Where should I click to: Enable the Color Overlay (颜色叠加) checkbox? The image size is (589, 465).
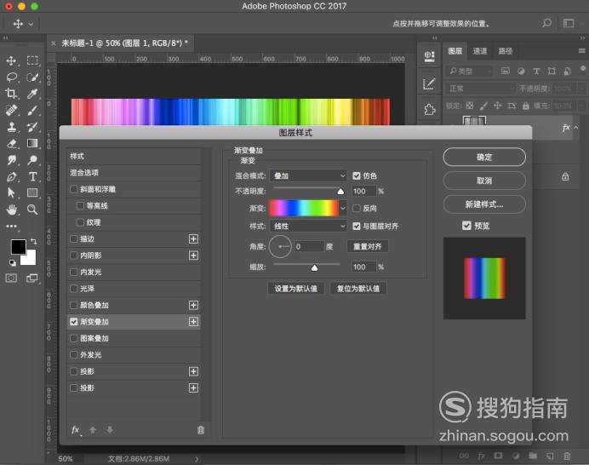point(73,305)
